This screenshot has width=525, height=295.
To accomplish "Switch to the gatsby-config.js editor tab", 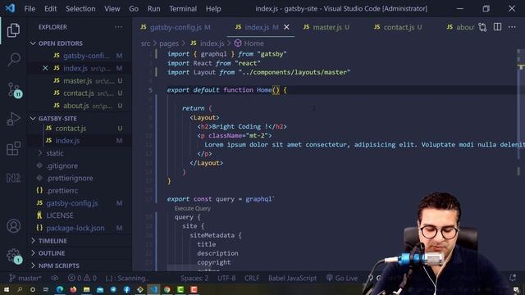I will tap(175, 27).
